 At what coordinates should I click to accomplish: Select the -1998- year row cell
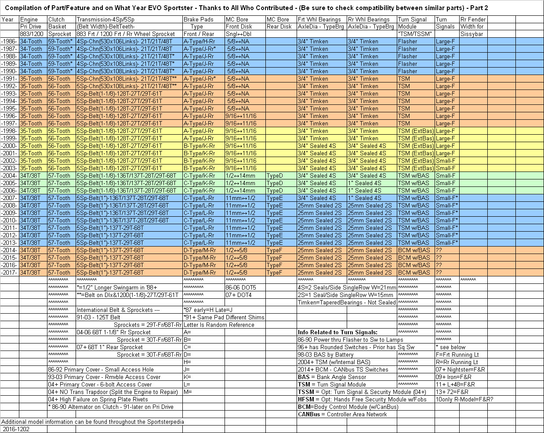point(10,131)
